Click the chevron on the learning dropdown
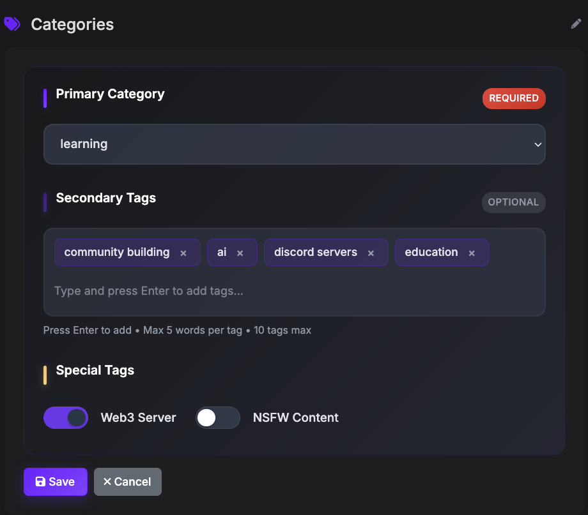This screenshot has height=515, width=588. click(x=538, y=144)
